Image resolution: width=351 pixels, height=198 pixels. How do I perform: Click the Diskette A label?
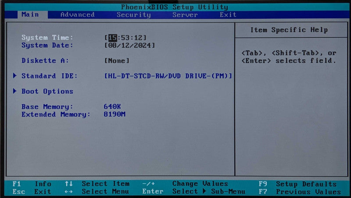pyautogui.click(x=45, y=61)
